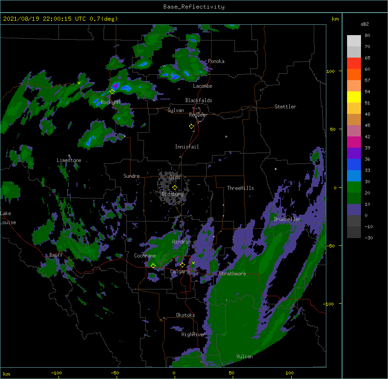Select the yellow diamond marker south of RedDeer
The image size is (388, 379).
(192, 126)
